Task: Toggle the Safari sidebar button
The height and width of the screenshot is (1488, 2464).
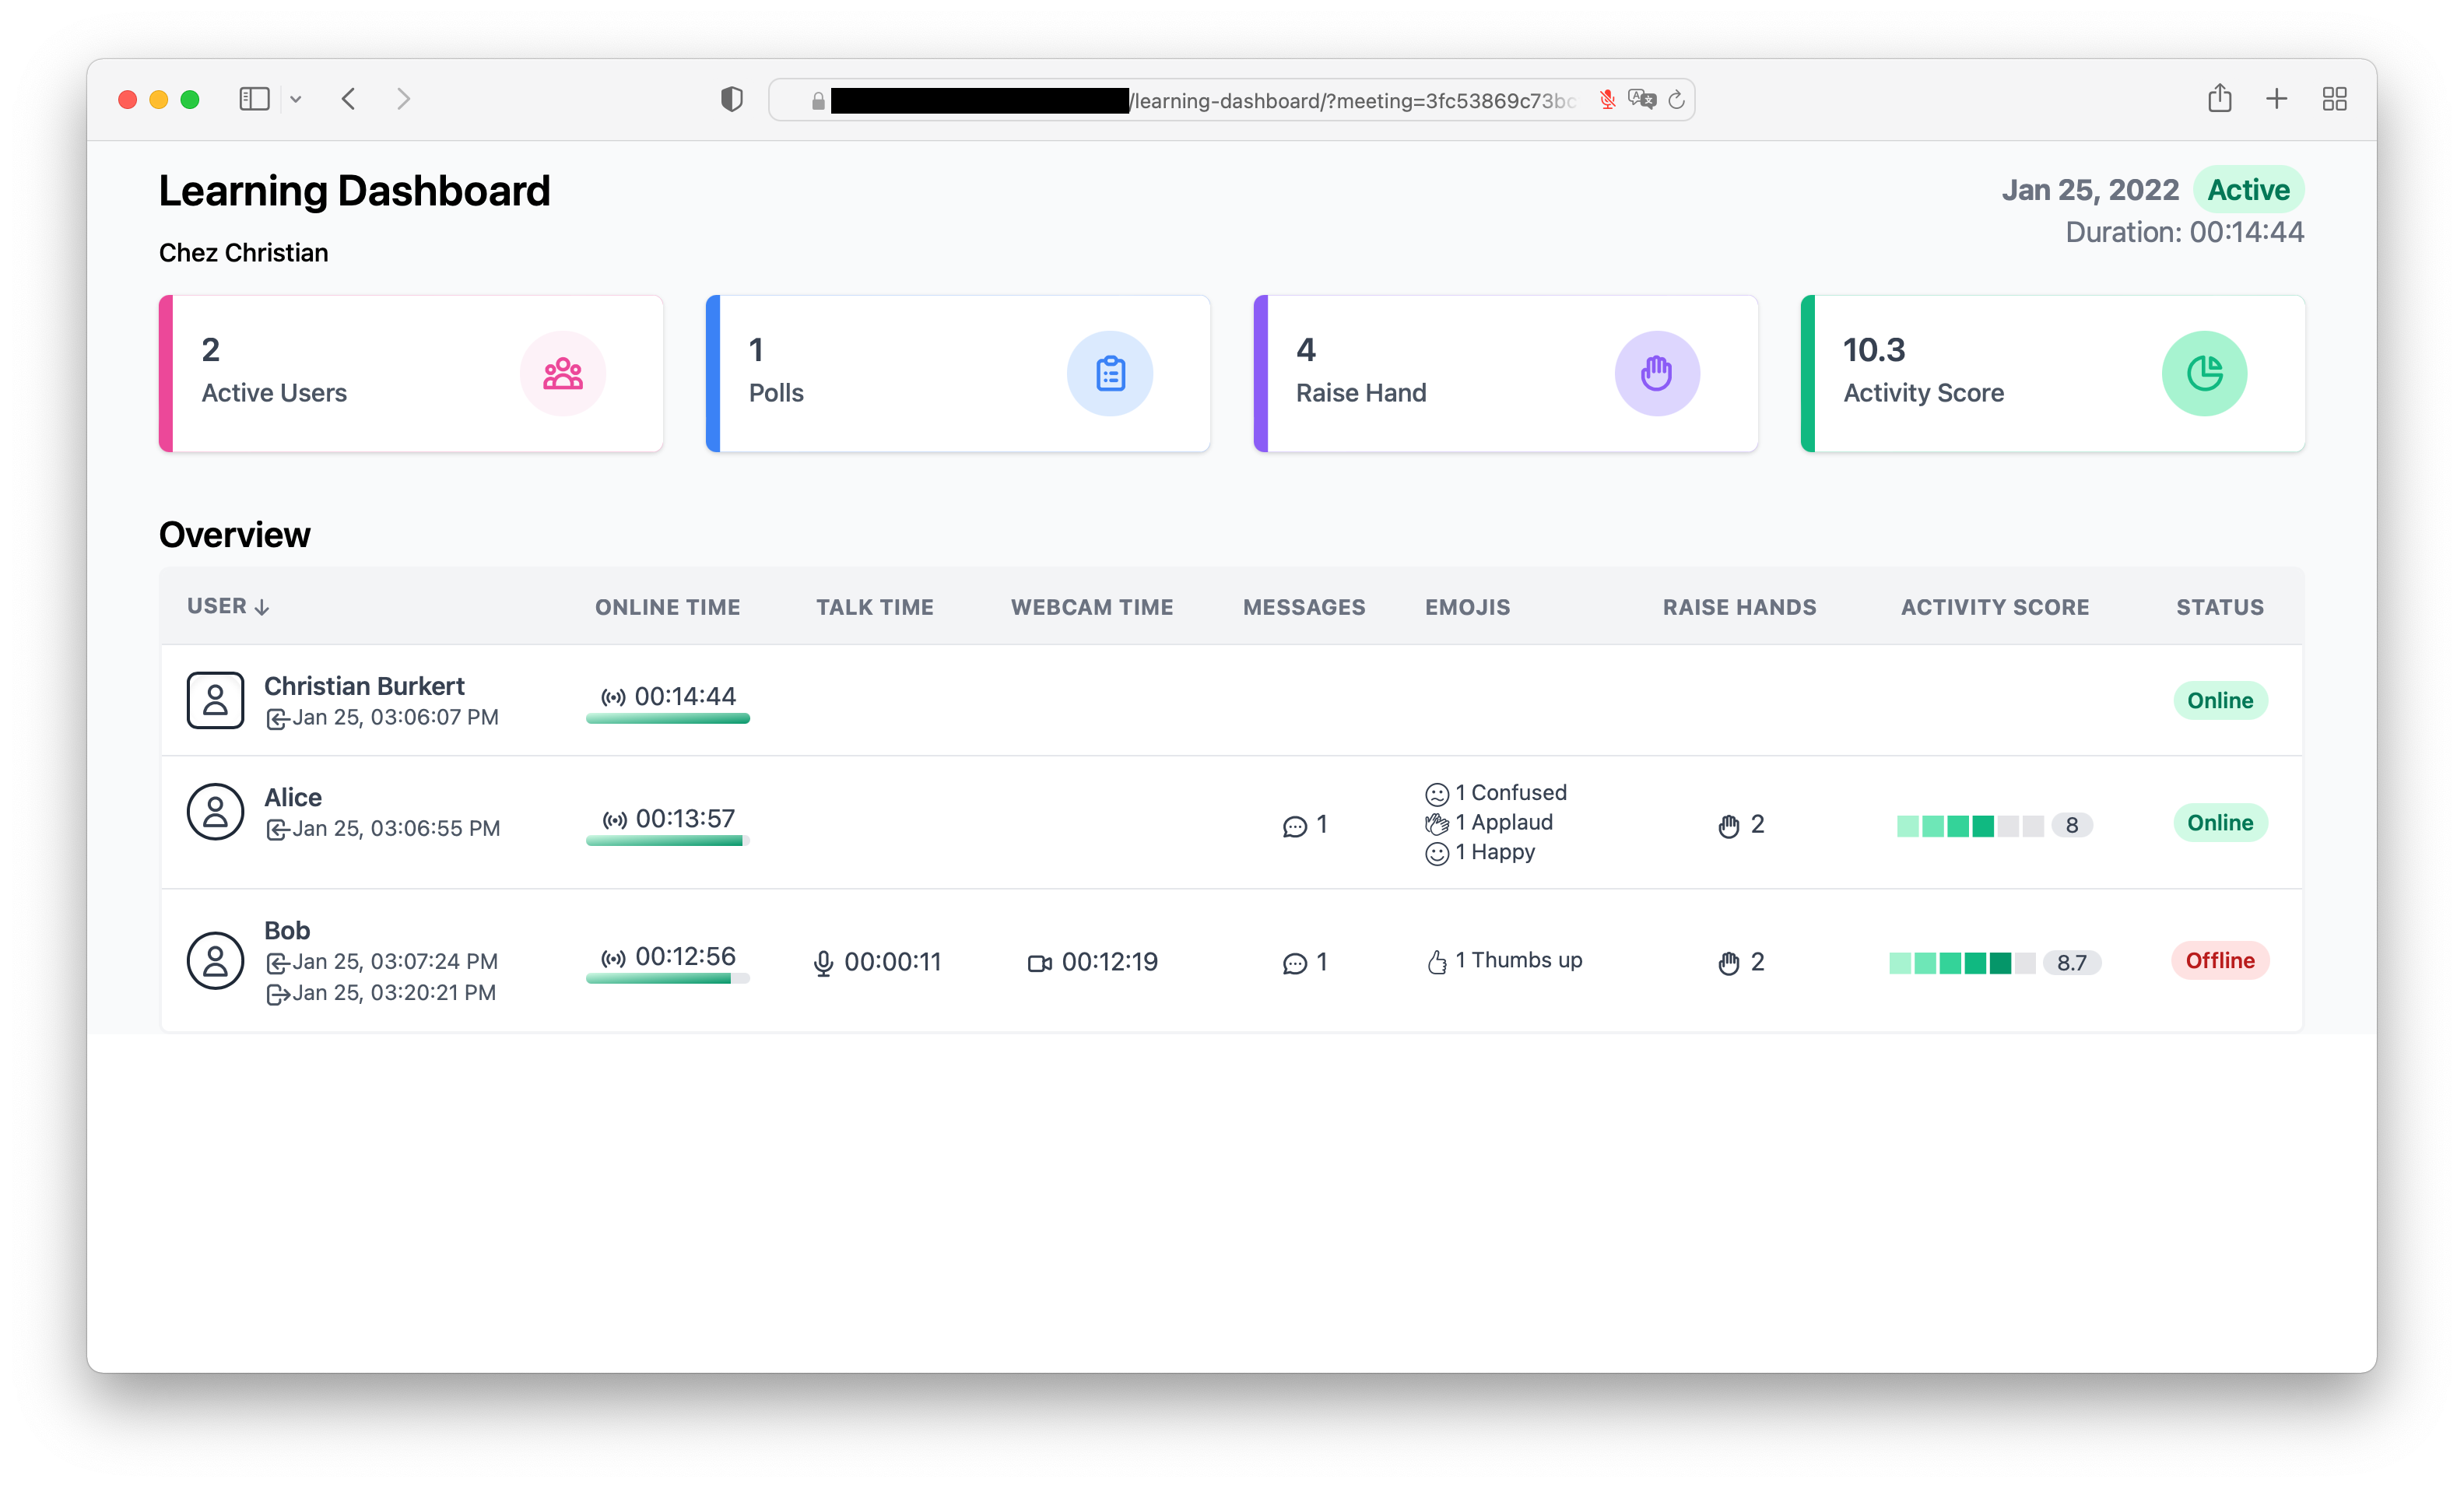Action: [x=254, y=99]
